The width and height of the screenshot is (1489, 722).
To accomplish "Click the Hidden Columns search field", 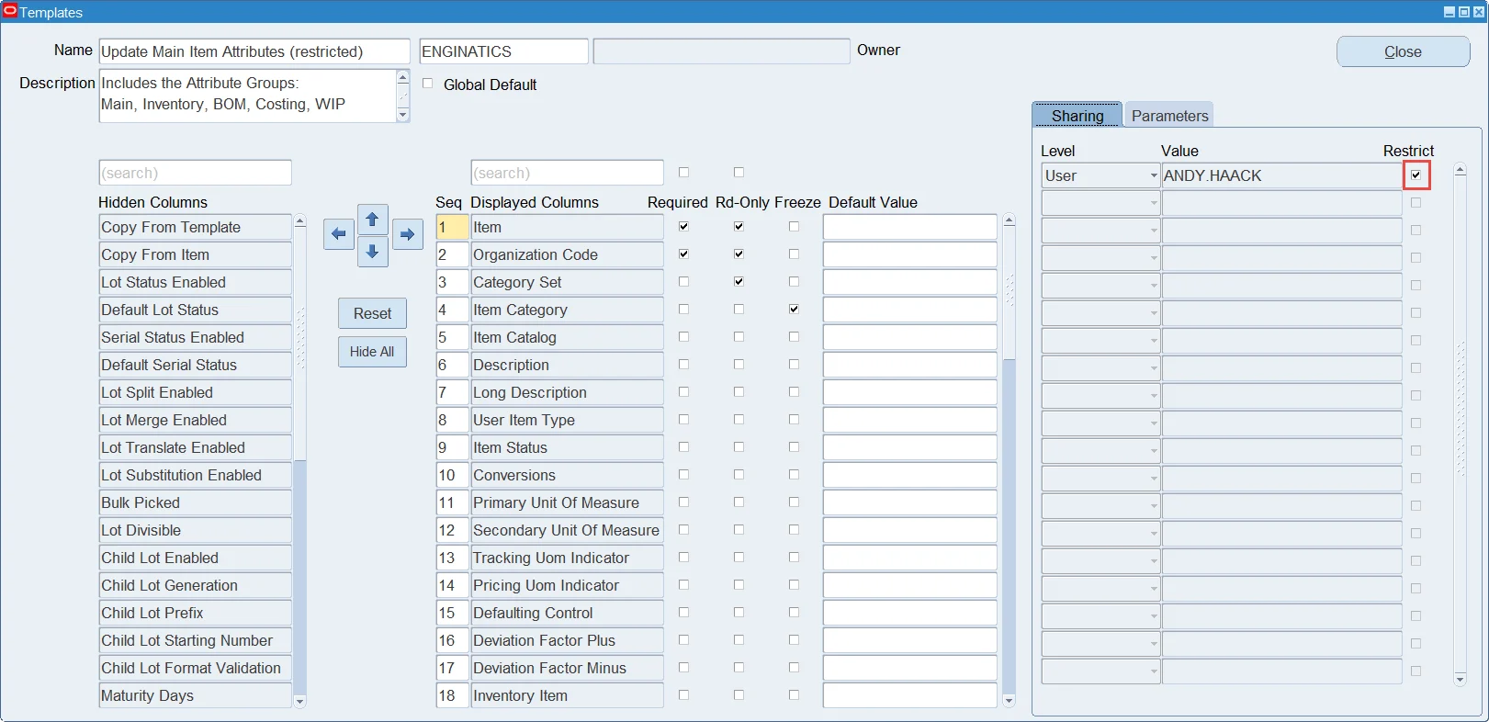I will (x=195, y=173).
